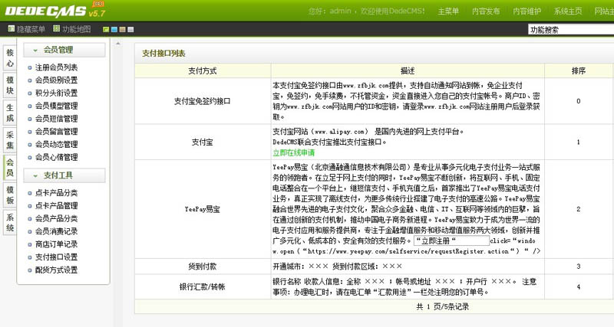
Task: Click the 立即注册 field in YeePay row
Action: coord(451,240)
